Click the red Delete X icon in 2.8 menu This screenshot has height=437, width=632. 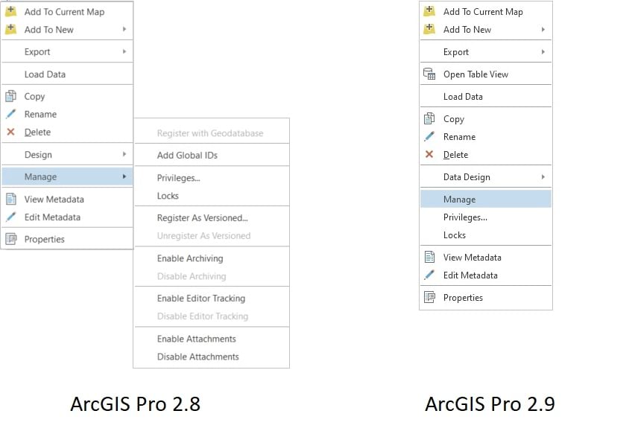11,132
